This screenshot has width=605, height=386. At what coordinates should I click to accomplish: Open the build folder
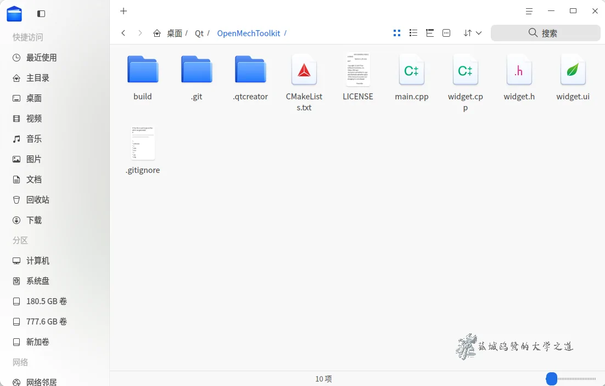click(x=143, y=70)
